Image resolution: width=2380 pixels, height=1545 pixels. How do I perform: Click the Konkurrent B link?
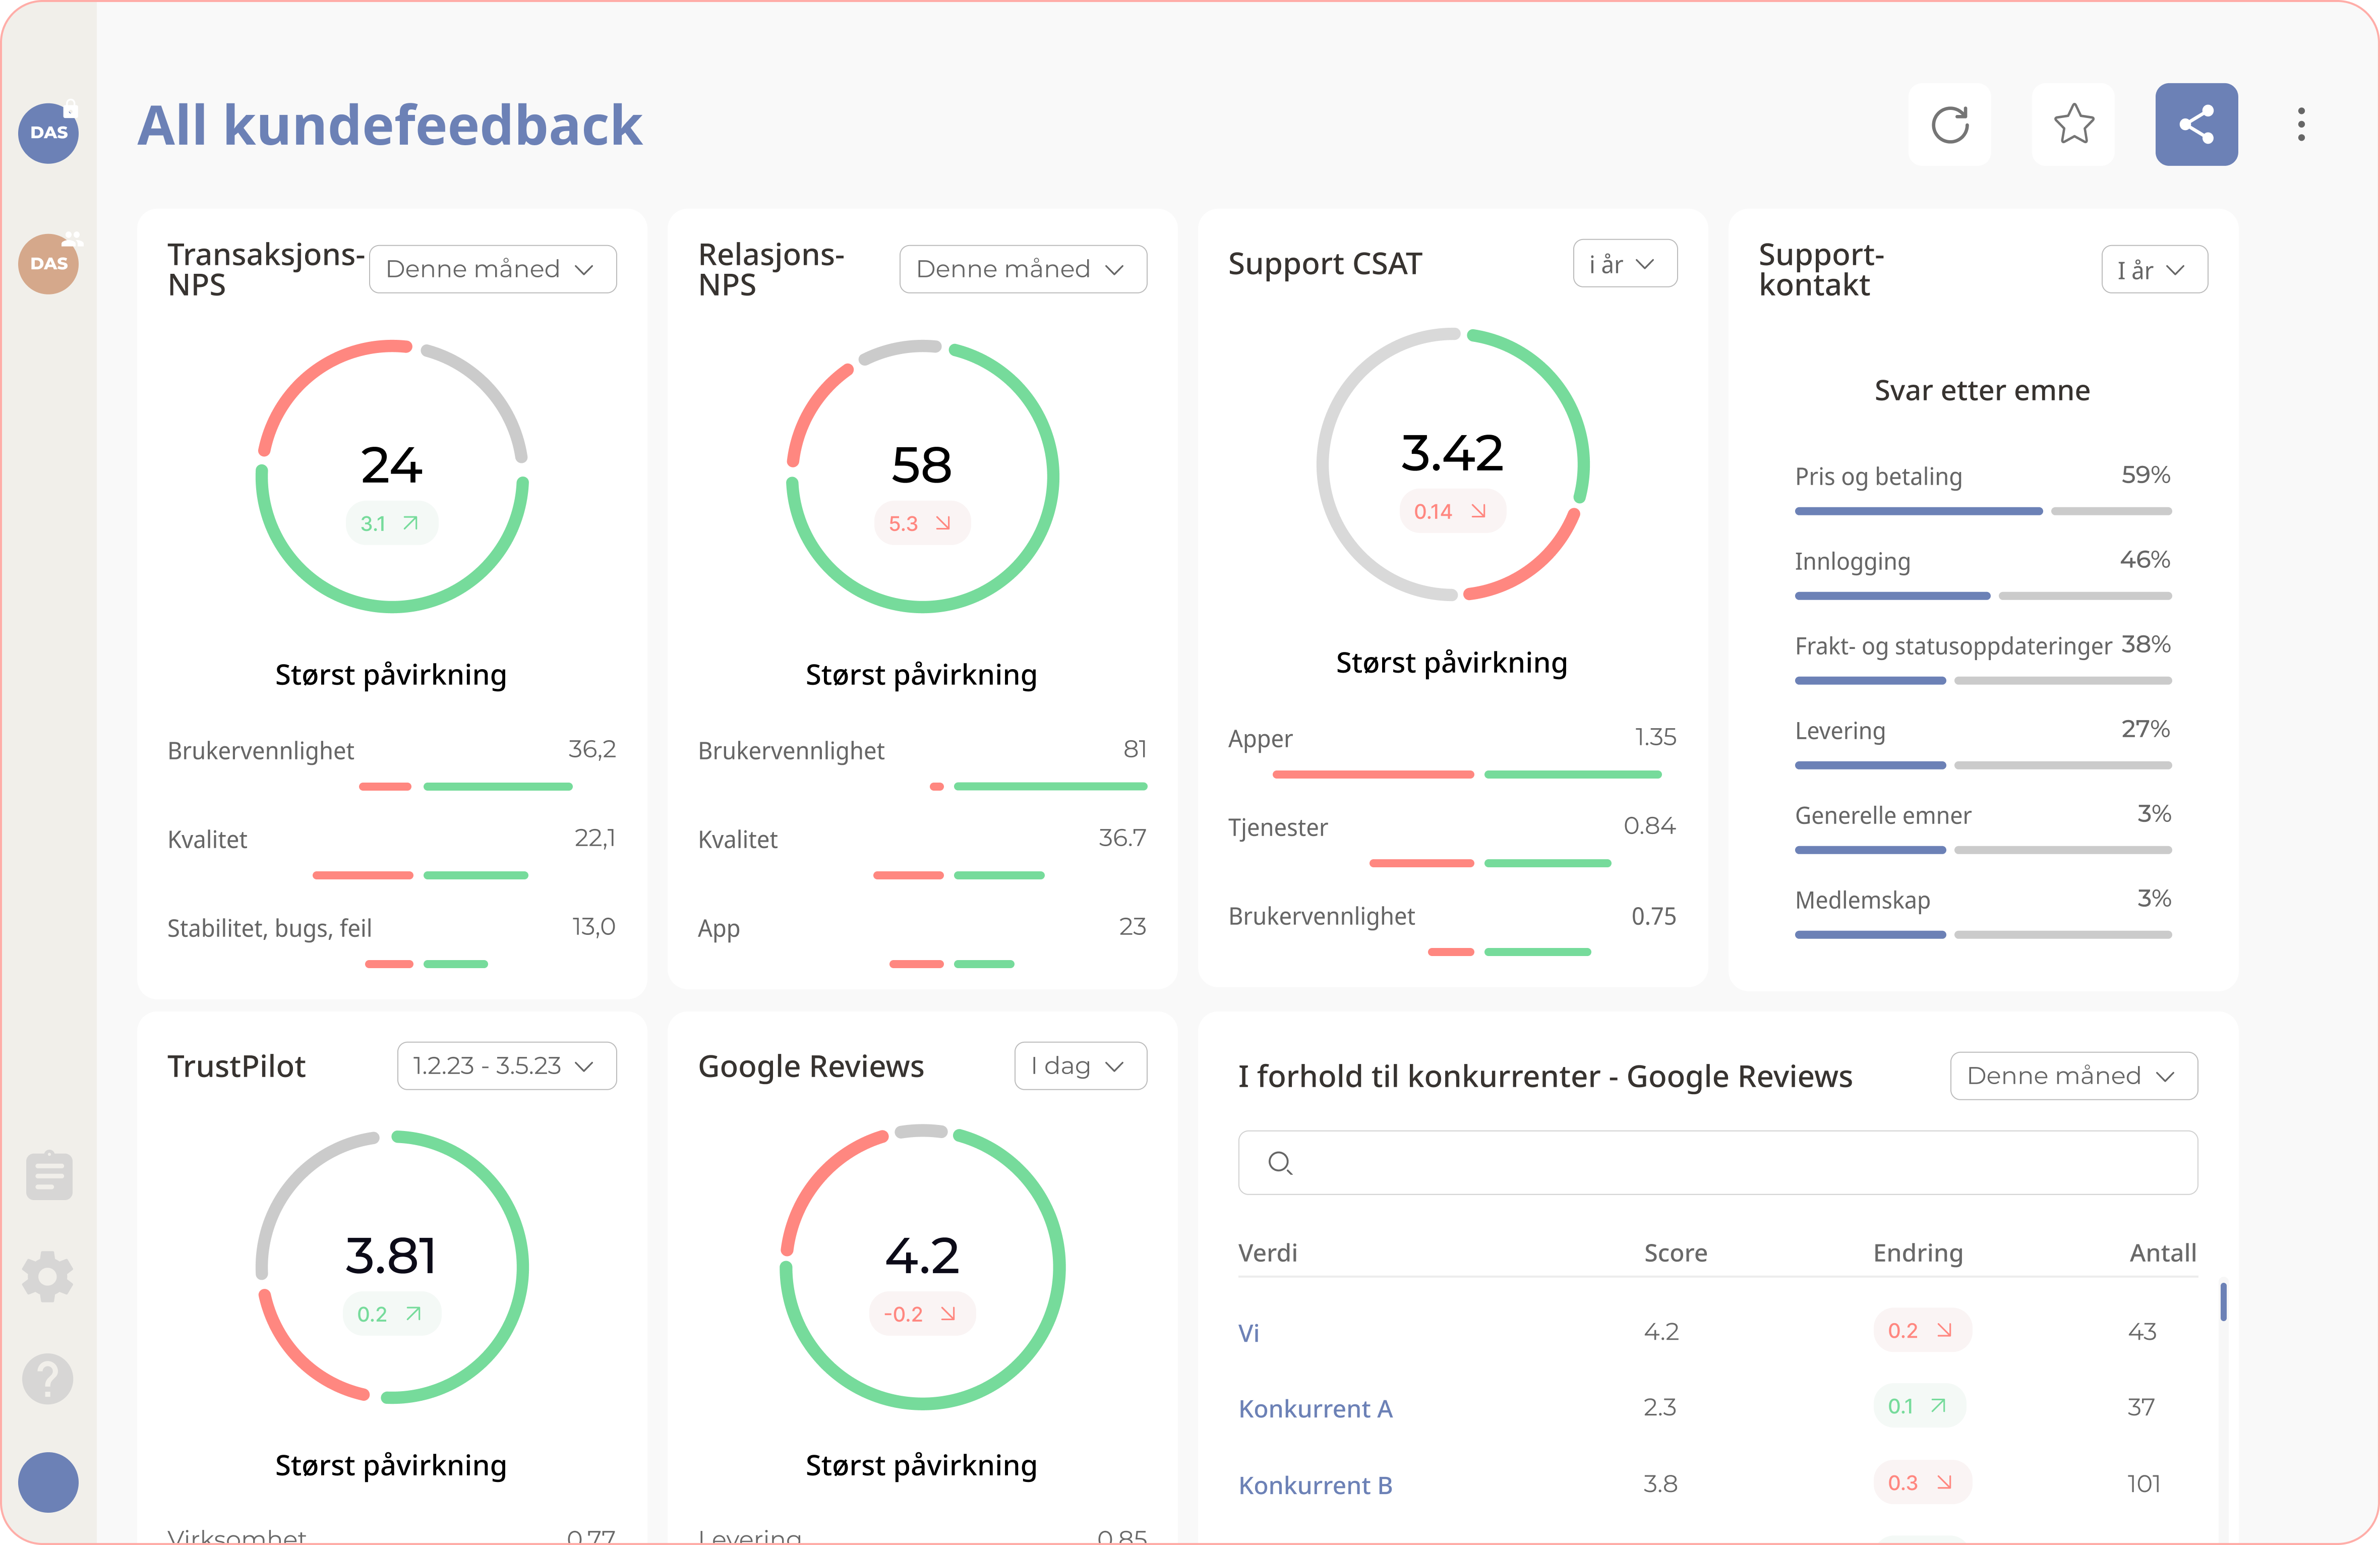coord(1315,1485)
